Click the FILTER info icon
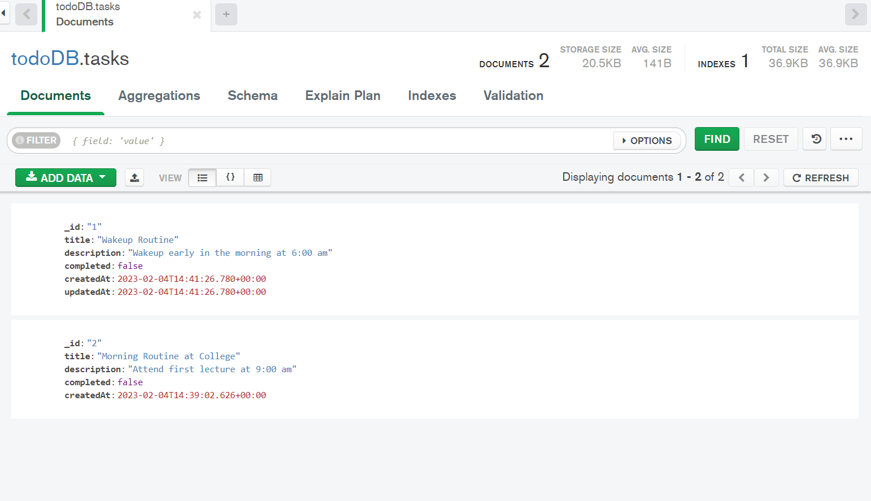 (20, 140)
